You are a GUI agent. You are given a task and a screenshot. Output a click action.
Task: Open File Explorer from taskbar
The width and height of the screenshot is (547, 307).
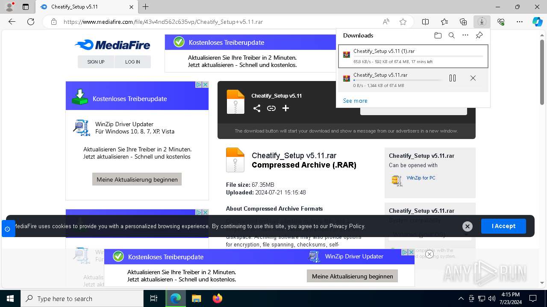[x=196, y=298]
